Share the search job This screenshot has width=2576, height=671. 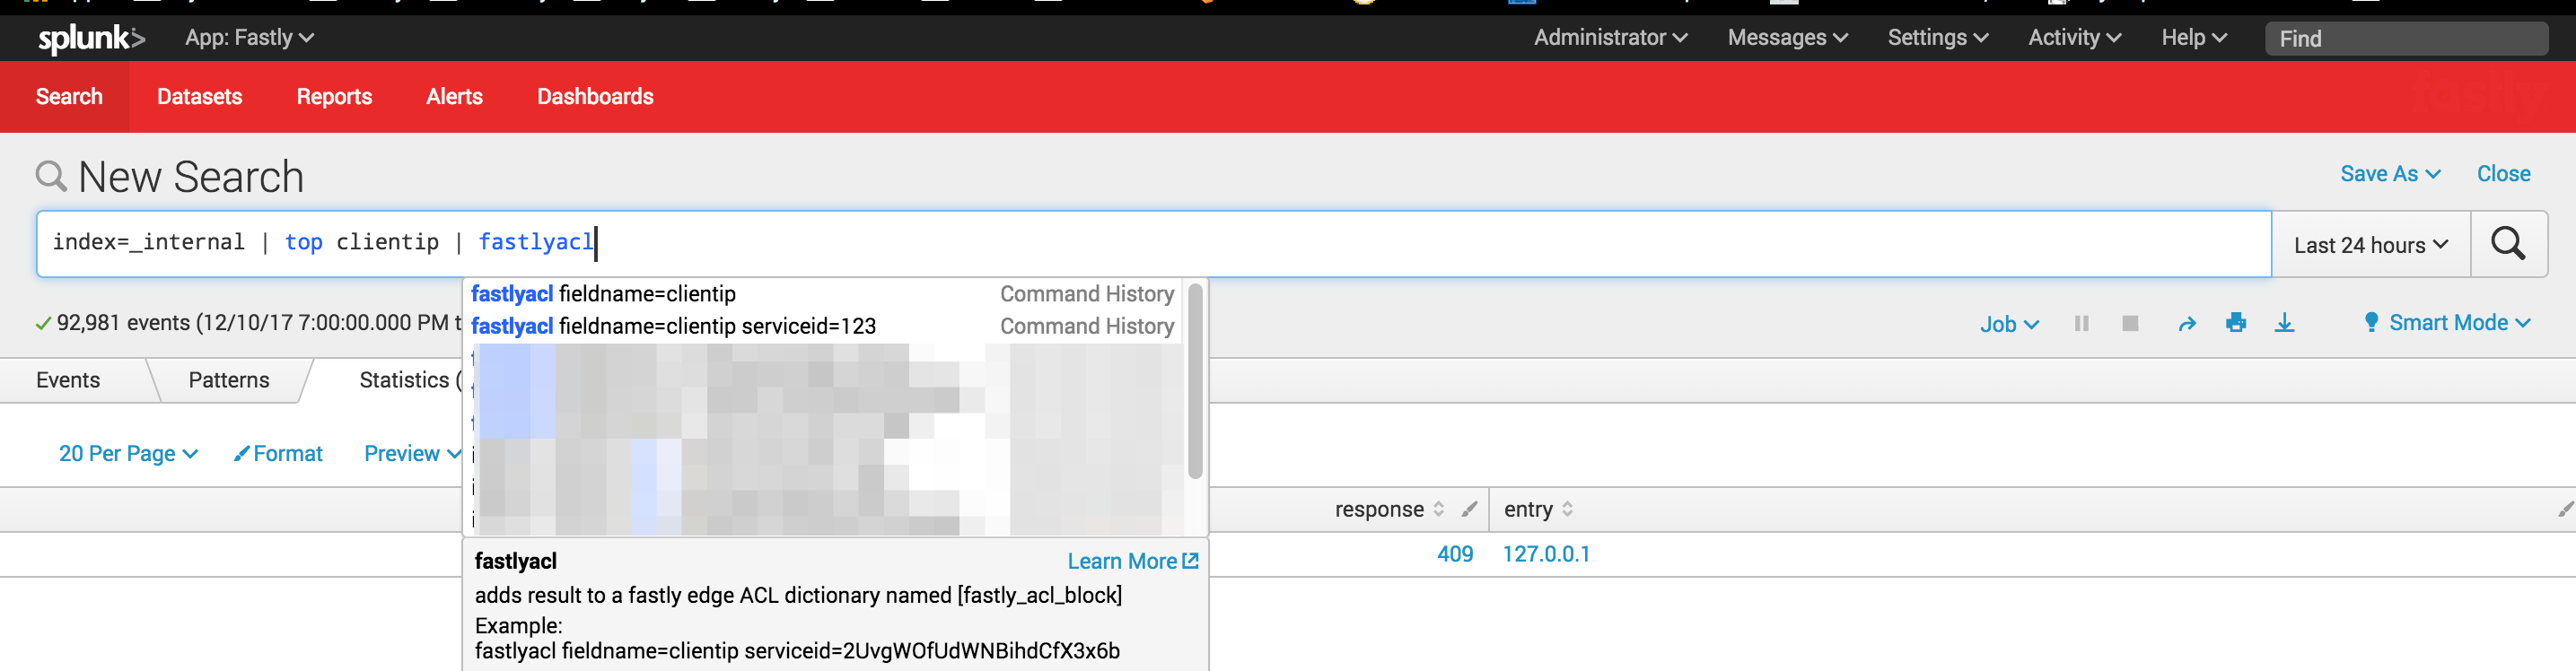pyautogui.click(x=2187, y=323)
